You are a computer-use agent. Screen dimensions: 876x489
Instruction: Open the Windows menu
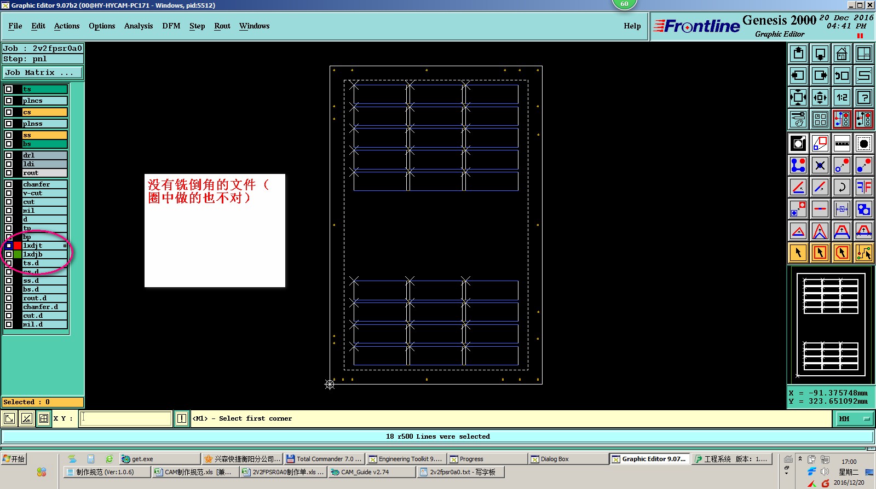pos(255,26)
